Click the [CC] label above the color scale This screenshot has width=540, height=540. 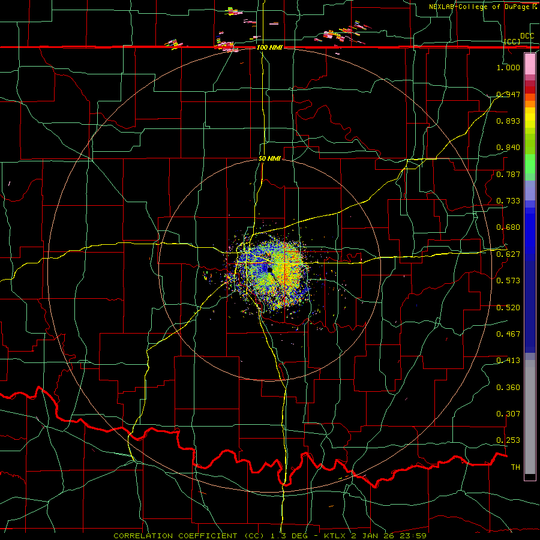512,41
